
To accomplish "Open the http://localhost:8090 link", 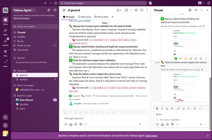I will click(80, 21).
